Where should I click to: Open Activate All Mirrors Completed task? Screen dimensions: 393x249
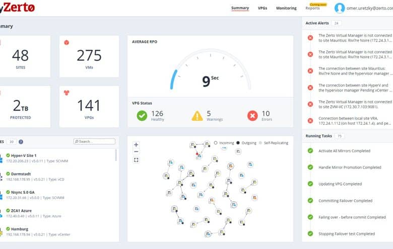[344, 150]
